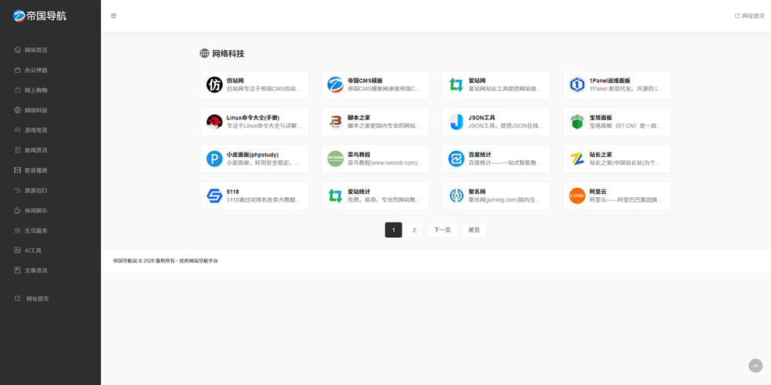Screen dimensions: 771x385
Task: Click the 菜鸟教程 green circle icon
Action: (335, 159)
